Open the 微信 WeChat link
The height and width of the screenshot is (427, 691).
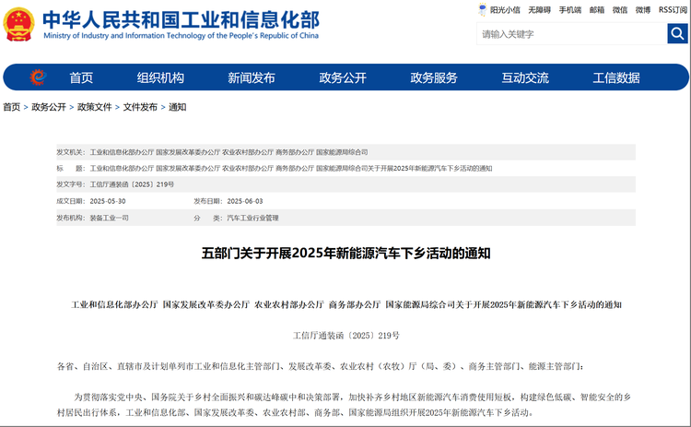pos(621,10)
